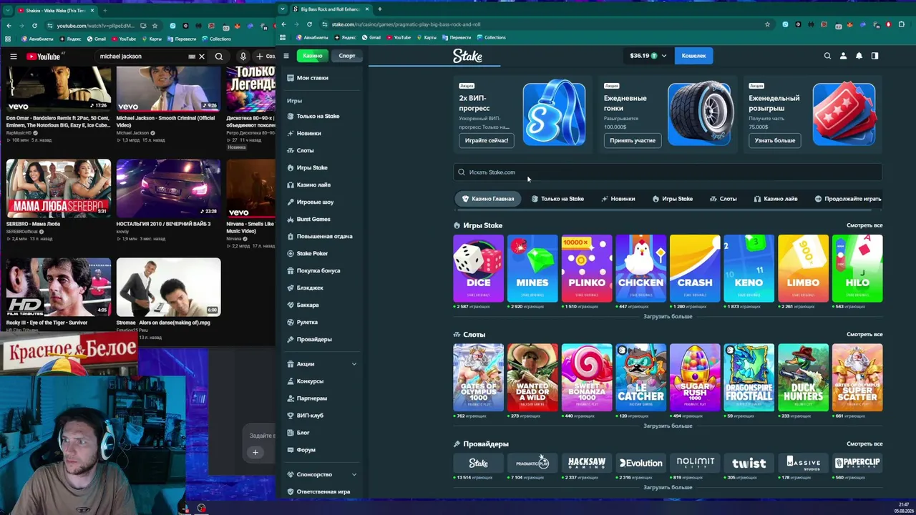Click the Принять участие promo button
916x515 pixels.
tap(633, 140)
